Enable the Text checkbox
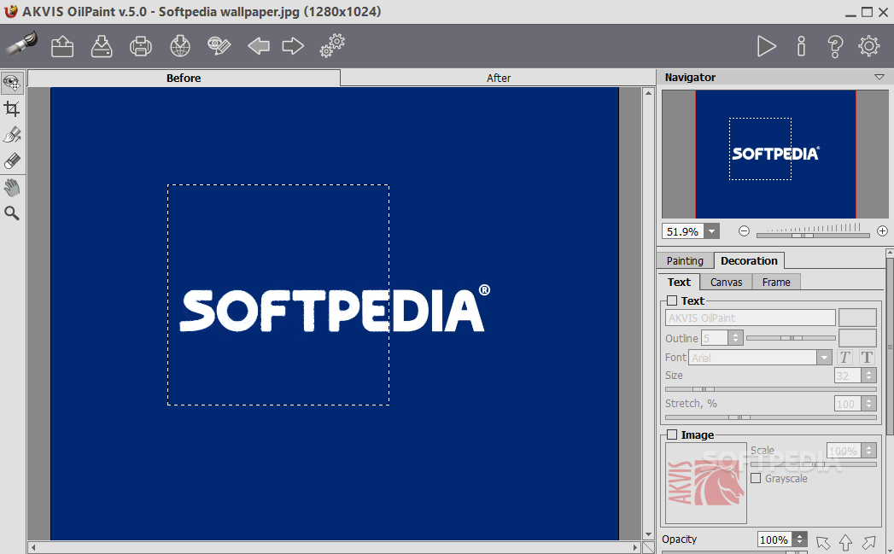This screenshot has width=894, height=554. (x=672, y=300)
